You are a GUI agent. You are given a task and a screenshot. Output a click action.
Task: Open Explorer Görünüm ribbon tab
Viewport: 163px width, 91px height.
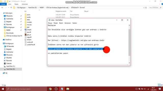point(25,4)
